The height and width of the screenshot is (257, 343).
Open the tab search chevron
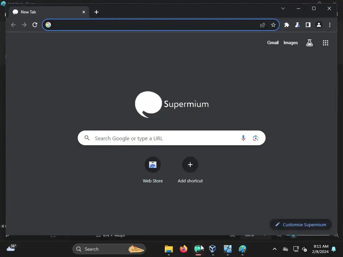click(x=283, y=8)
